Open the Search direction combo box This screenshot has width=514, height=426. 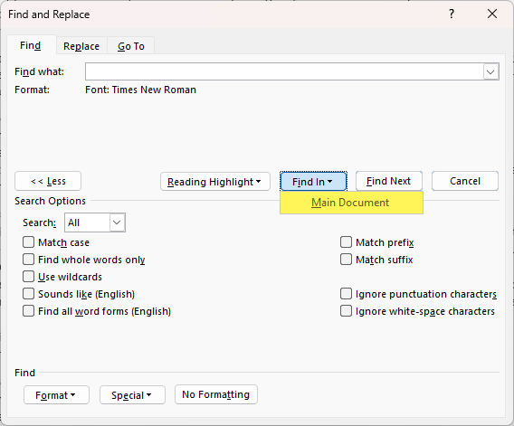pyautogui.click(x=95, y=222)
